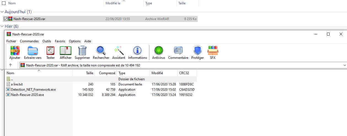This screenshot has height=136, width=347.
Task: Click the WinRAR icon in the title bar
Action: 9,34
